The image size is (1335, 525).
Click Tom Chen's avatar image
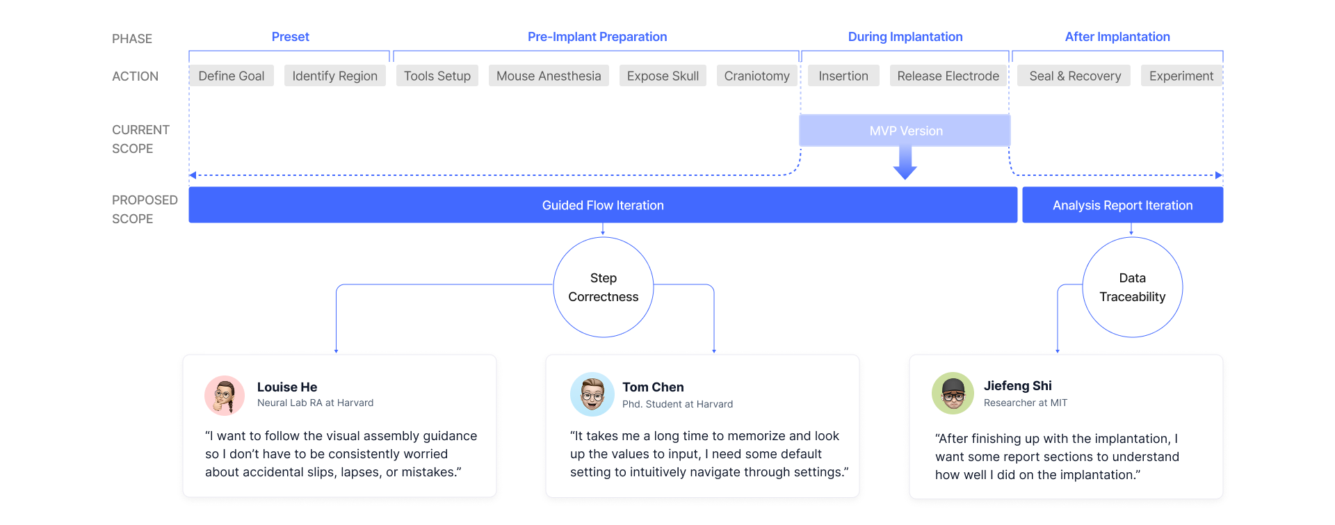(x=592, y=394)
